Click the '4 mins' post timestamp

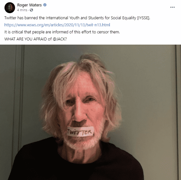[22, 10]
